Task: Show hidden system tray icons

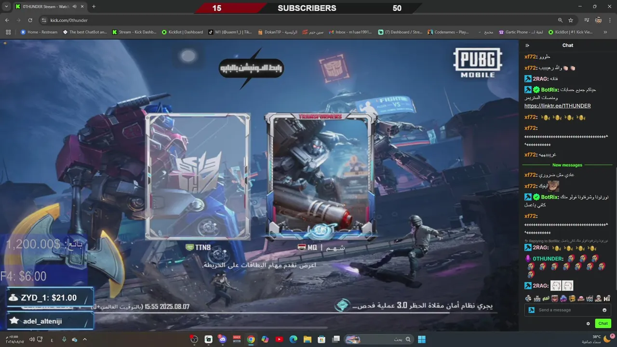Action: [85, 339]
